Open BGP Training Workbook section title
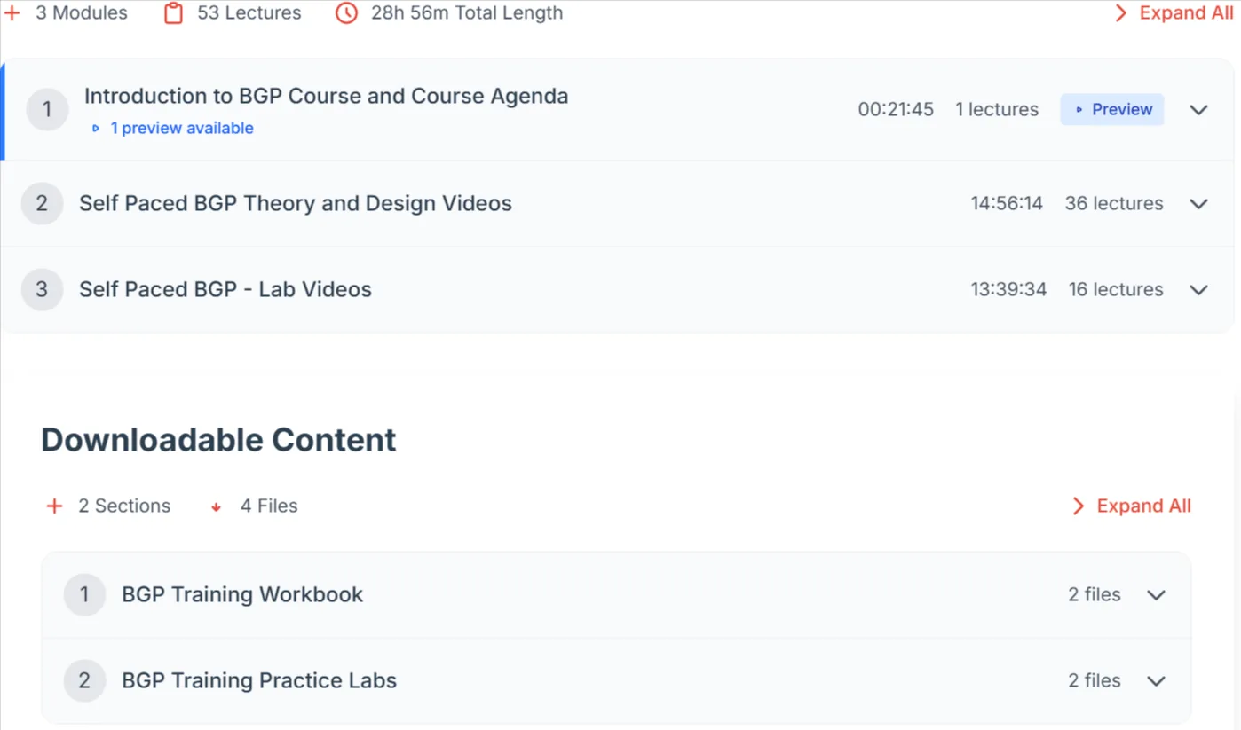Screen dimensions: 1241x730 (x=242, y=595)
